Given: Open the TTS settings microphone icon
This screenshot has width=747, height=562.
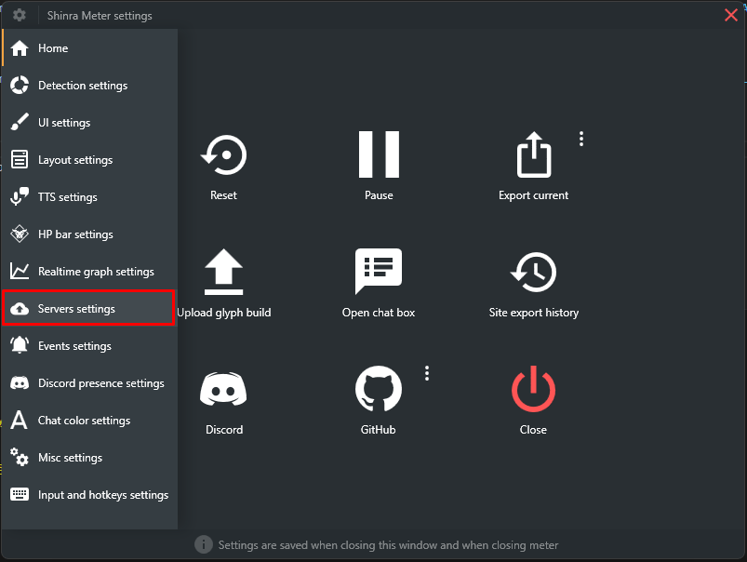Looking at the screenshot, I should [19, 197].
